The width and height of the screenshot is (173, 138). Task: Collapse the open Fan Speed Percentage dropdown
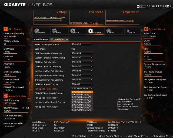(x=82, y=88)
